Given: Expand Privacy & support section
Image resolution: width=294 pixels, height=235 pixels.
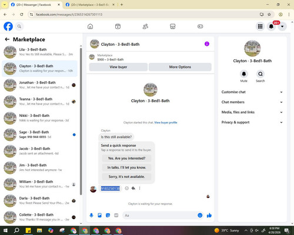Looking at the screenshot, I should 252,122.
